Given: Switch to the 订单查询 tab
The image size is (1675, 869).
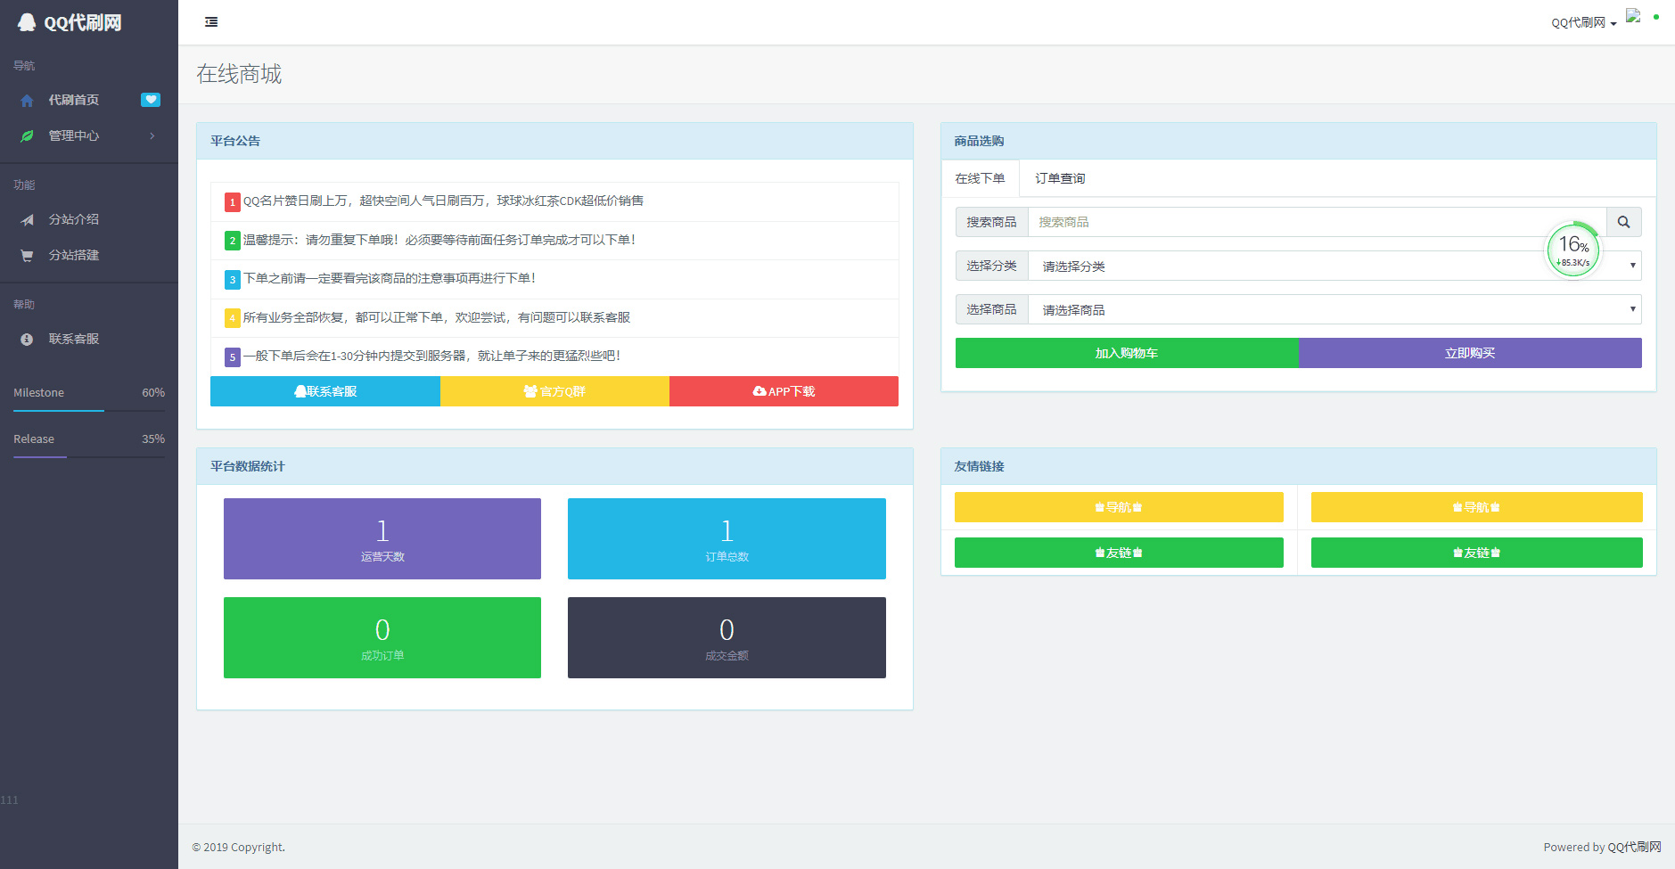Looking at the screenshot, I should [1060, 178].
